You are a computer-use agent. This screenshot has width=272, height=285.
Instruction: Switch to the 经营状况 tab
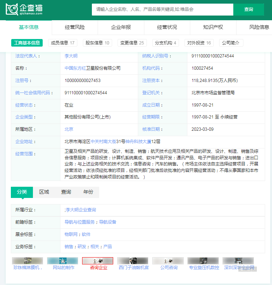(167, 27)
